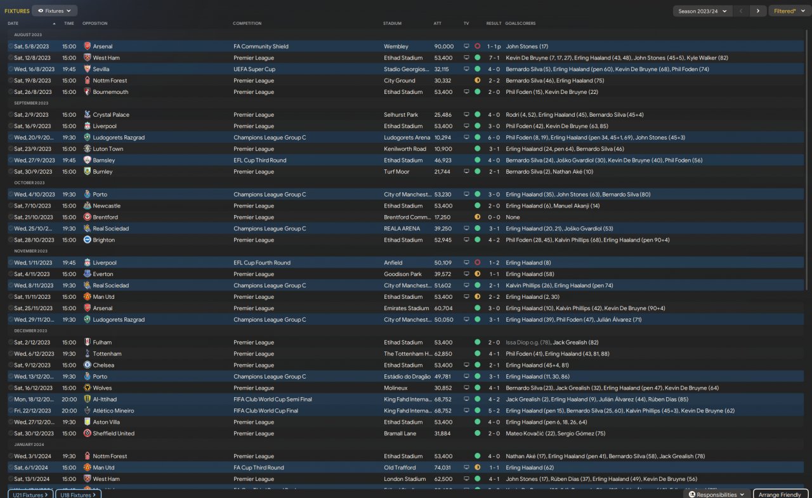Click the Burnley club badge
Viewport: 812px width, 498px height.
[87, 172]
